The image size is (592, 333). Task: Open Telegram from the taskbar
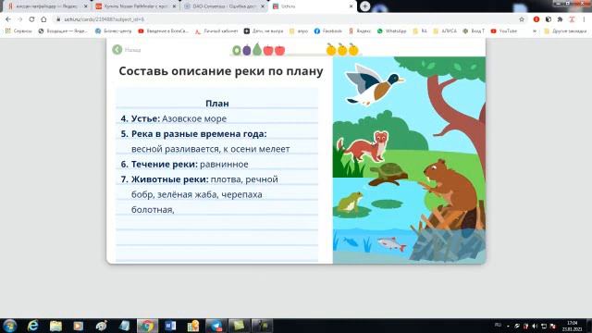click(216, 326)
